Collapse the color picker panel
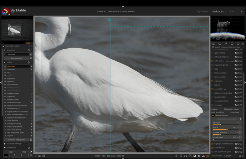 click(x=5, y=148)
